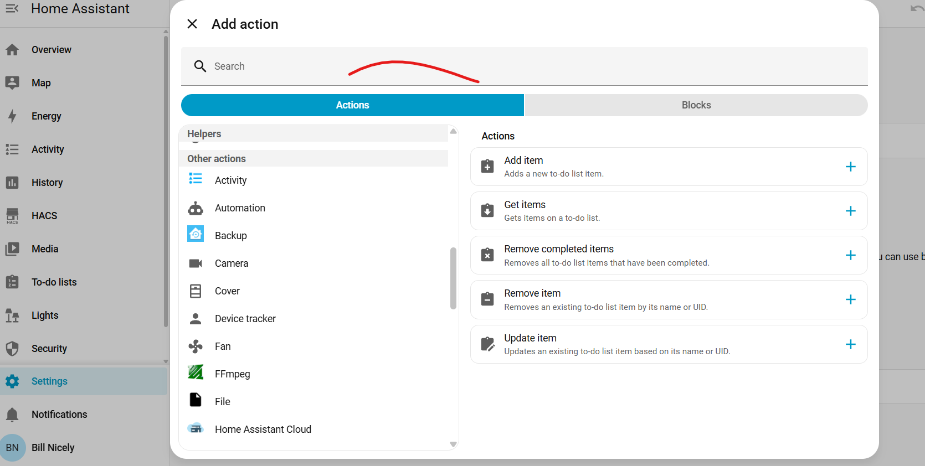
Task: Select the Camera icon
Action: coord(196,263)
